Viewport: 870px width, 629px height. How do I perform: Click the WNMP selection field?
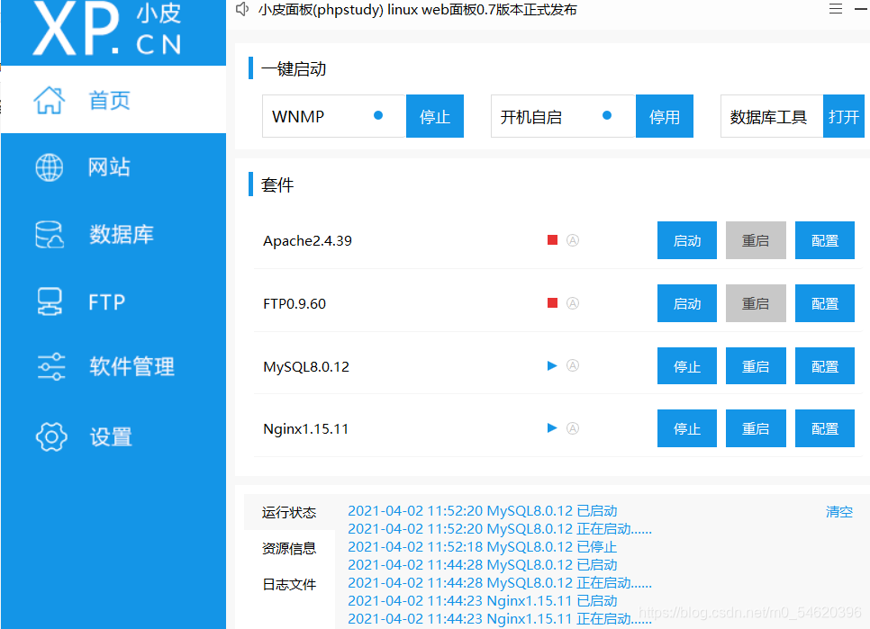[334, 116]
